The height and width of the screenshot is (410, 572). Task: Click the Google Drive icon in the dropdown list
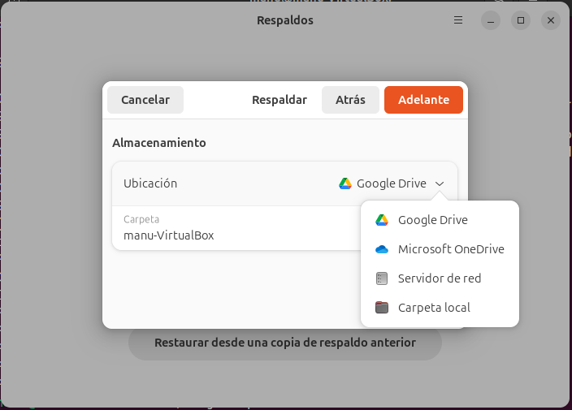[x=382, y=220]
